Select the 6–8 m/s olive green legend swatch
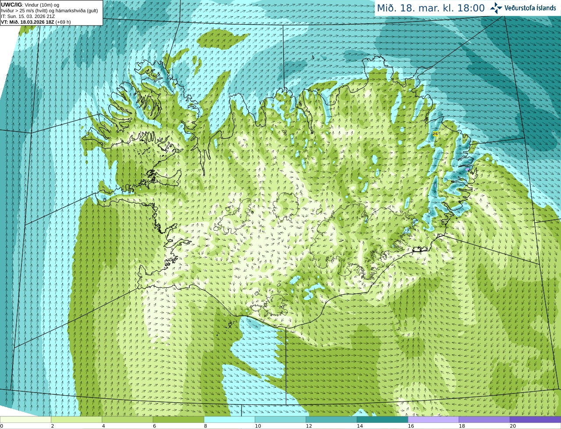This screenshot has width=561, height=429. pyautogui.click(x=178, y=419)
